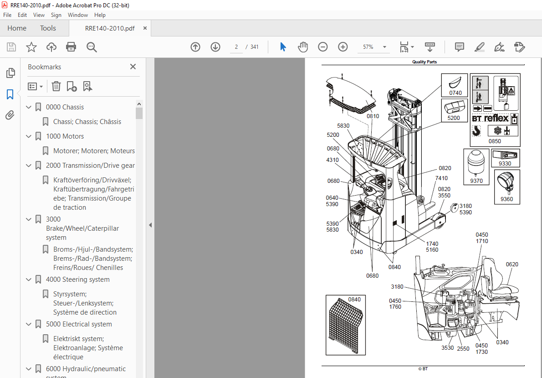Image resolution: width=542 pixels, height=378 pixels.
Task: Switch to the Home tab
Action: click(17, 28)
